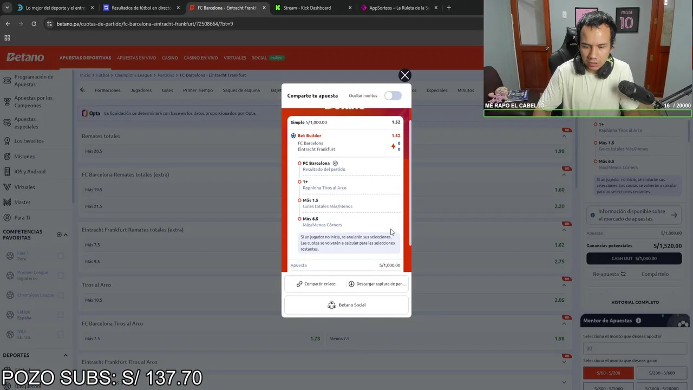Screen dimensions: 693x390
Task: Open the Saques de esquina tab
Action: [241, 90]
